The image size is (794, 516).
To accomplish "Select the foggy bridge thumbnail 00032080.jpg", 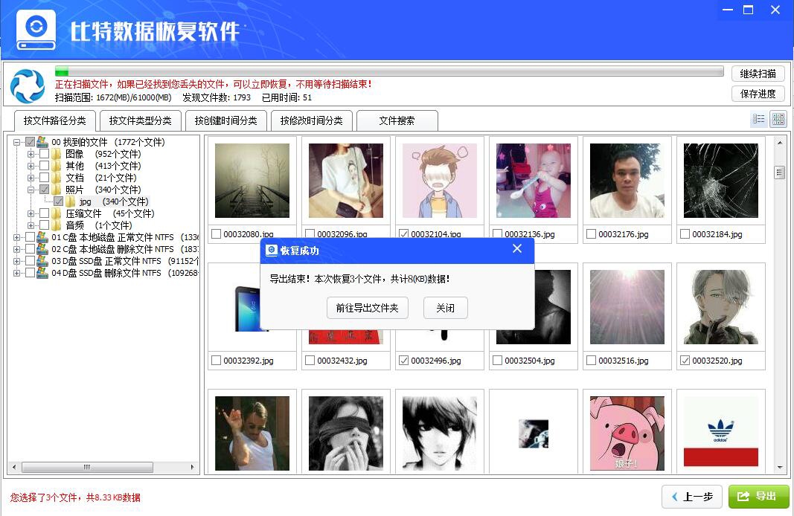I will click(252, 181).
